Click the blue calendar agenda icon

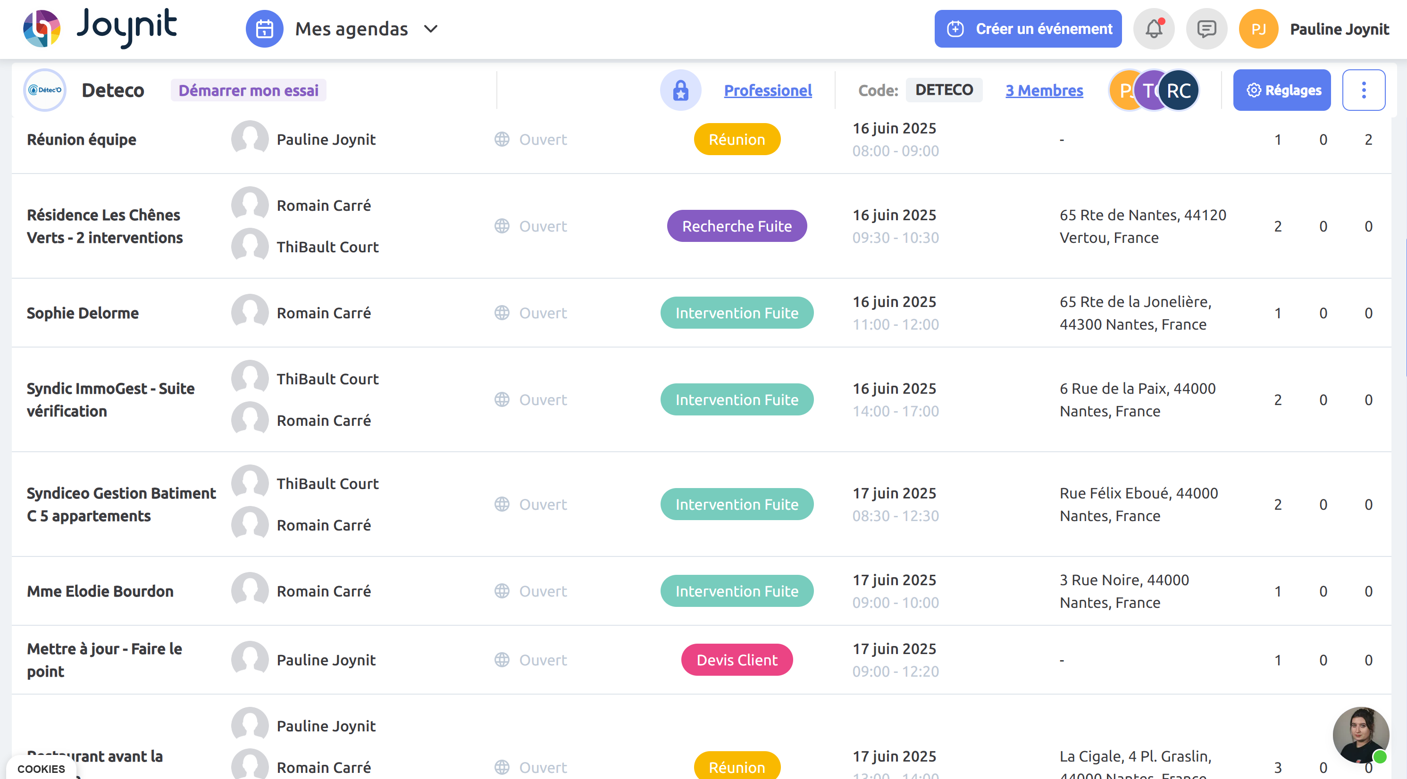click(x=264, y=29)
